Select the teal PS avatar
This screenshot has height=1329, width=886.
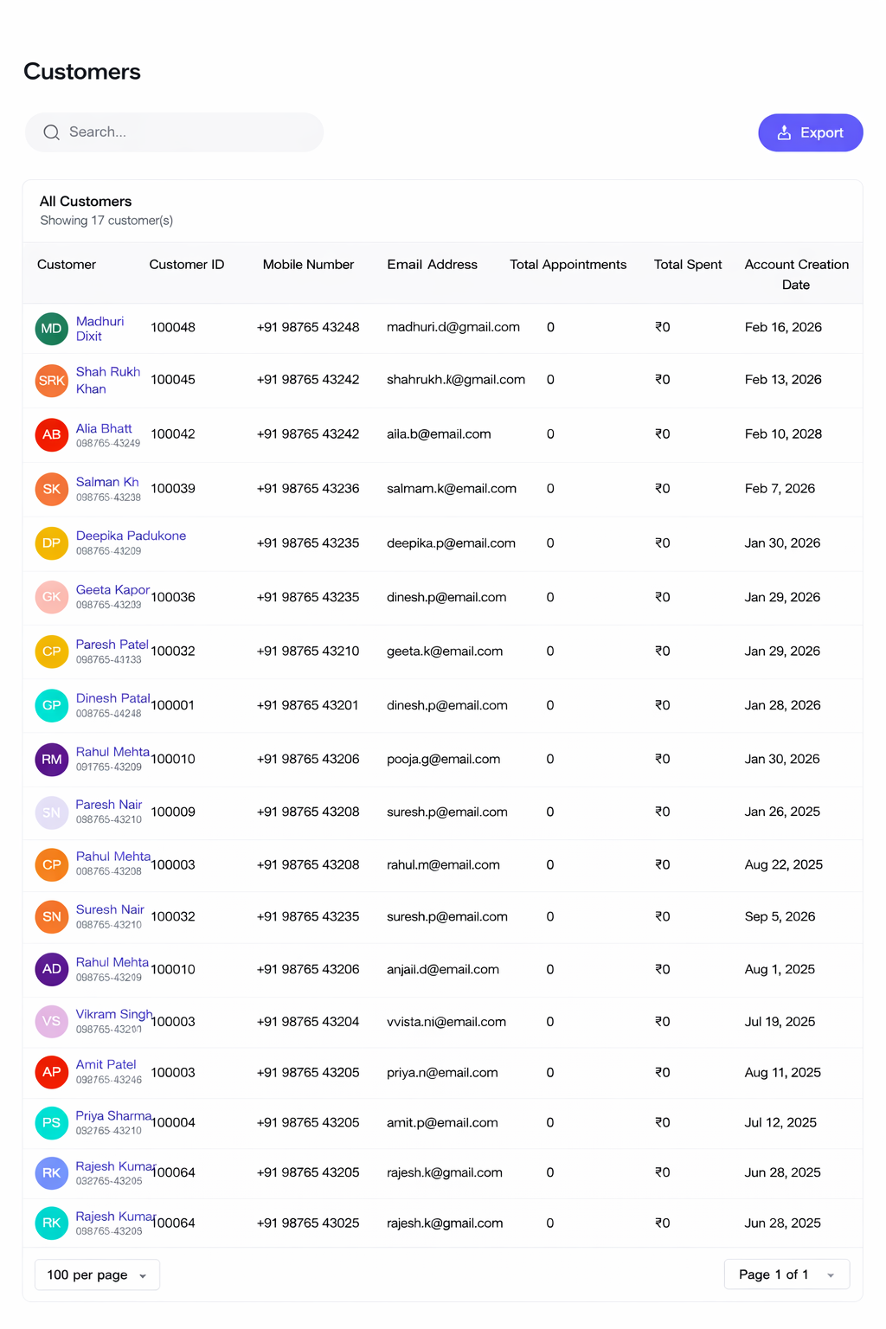click(52, 1123)
